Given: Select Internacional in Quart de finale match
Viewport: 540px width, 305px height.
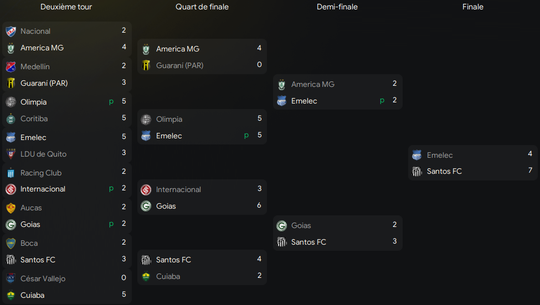Looking at the screenshot, I should coord(178,189).
